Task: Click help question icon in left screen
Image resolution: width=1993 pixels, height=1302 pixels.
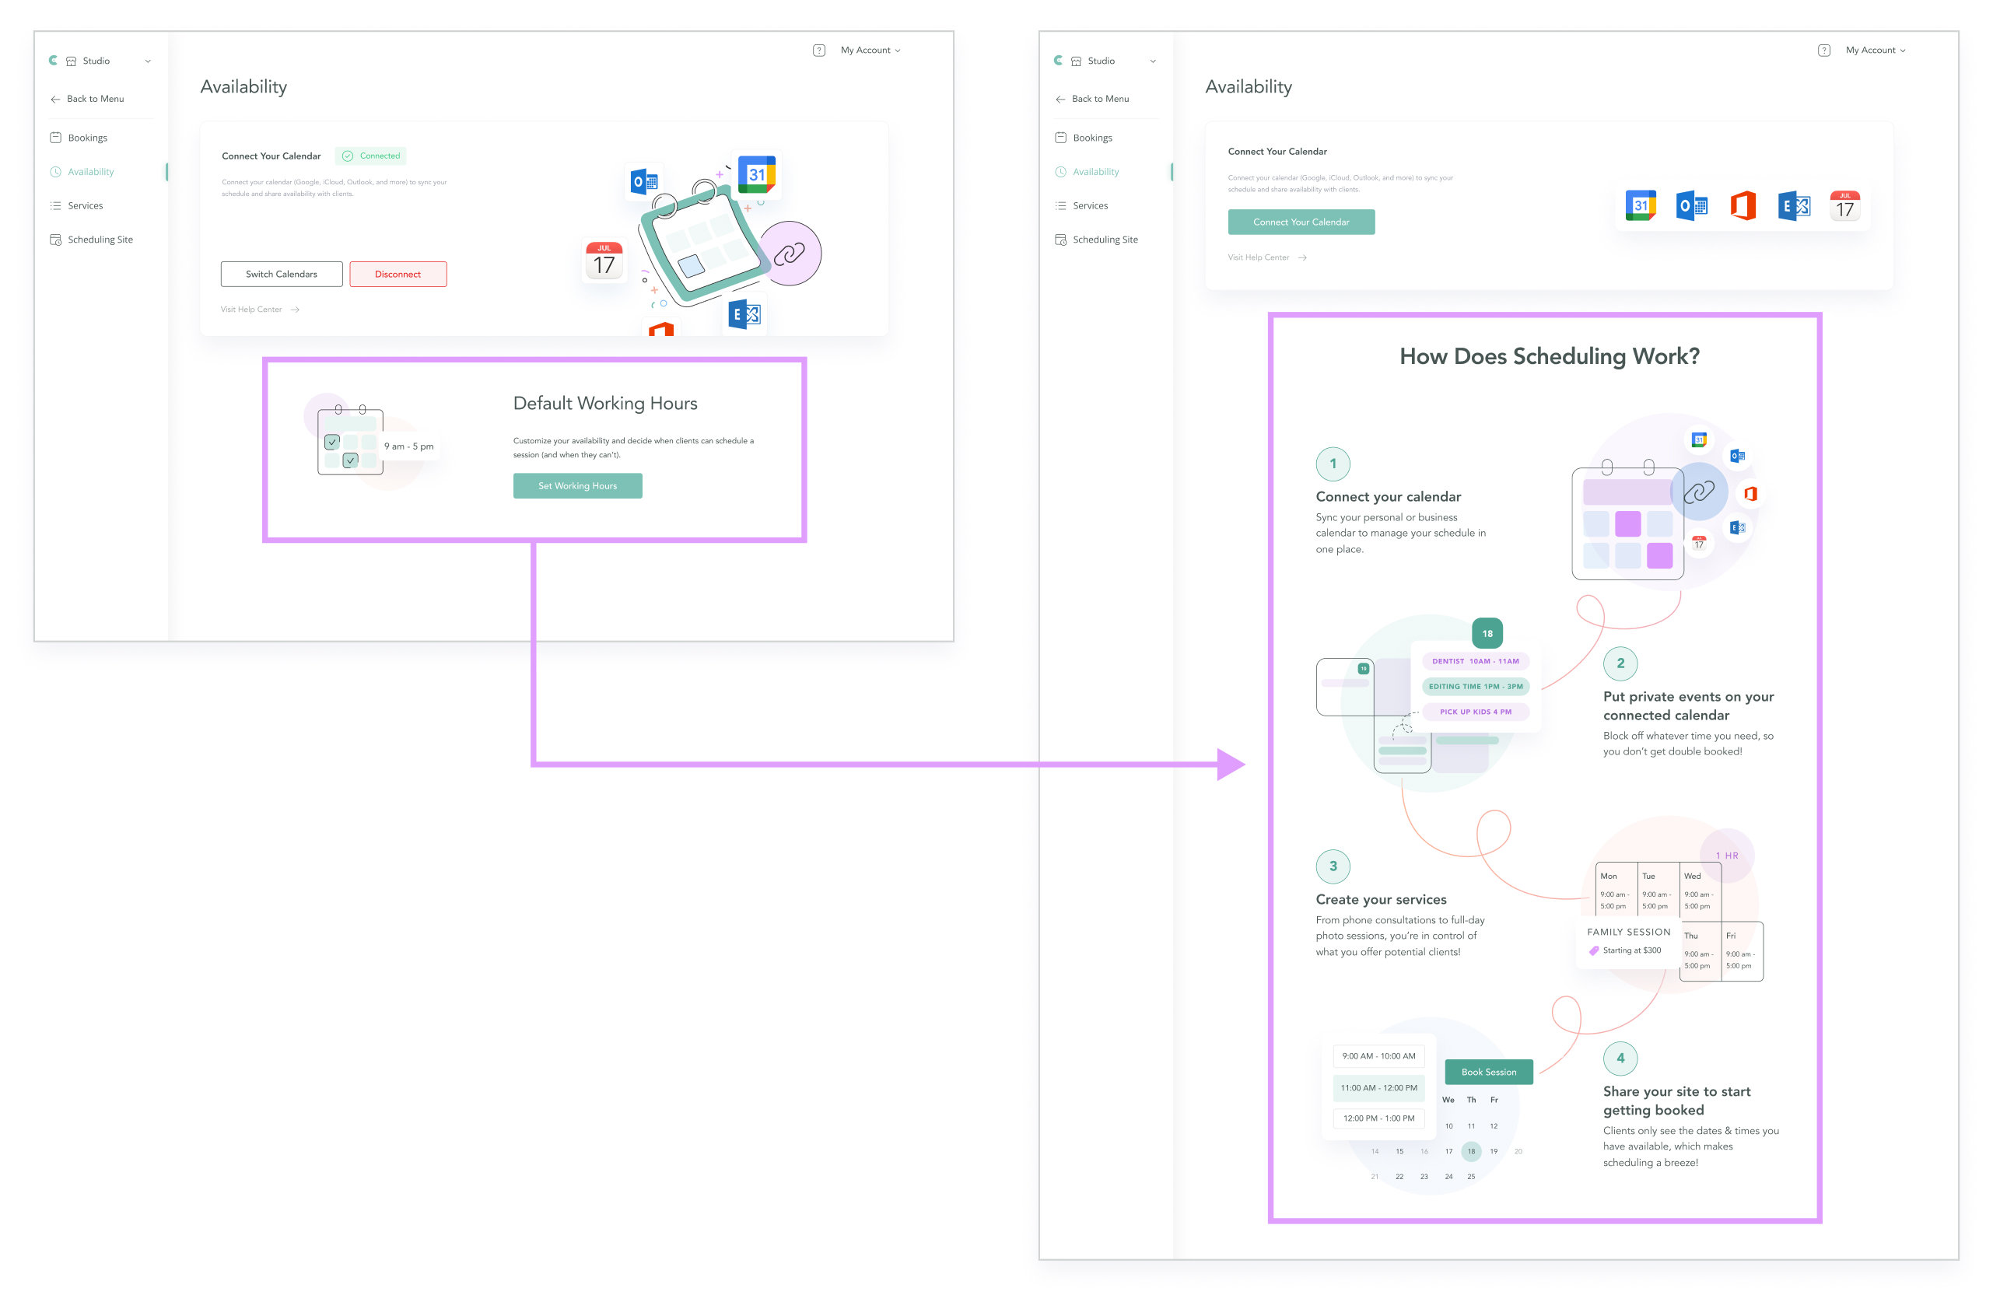Action: (x=819, y=51)
